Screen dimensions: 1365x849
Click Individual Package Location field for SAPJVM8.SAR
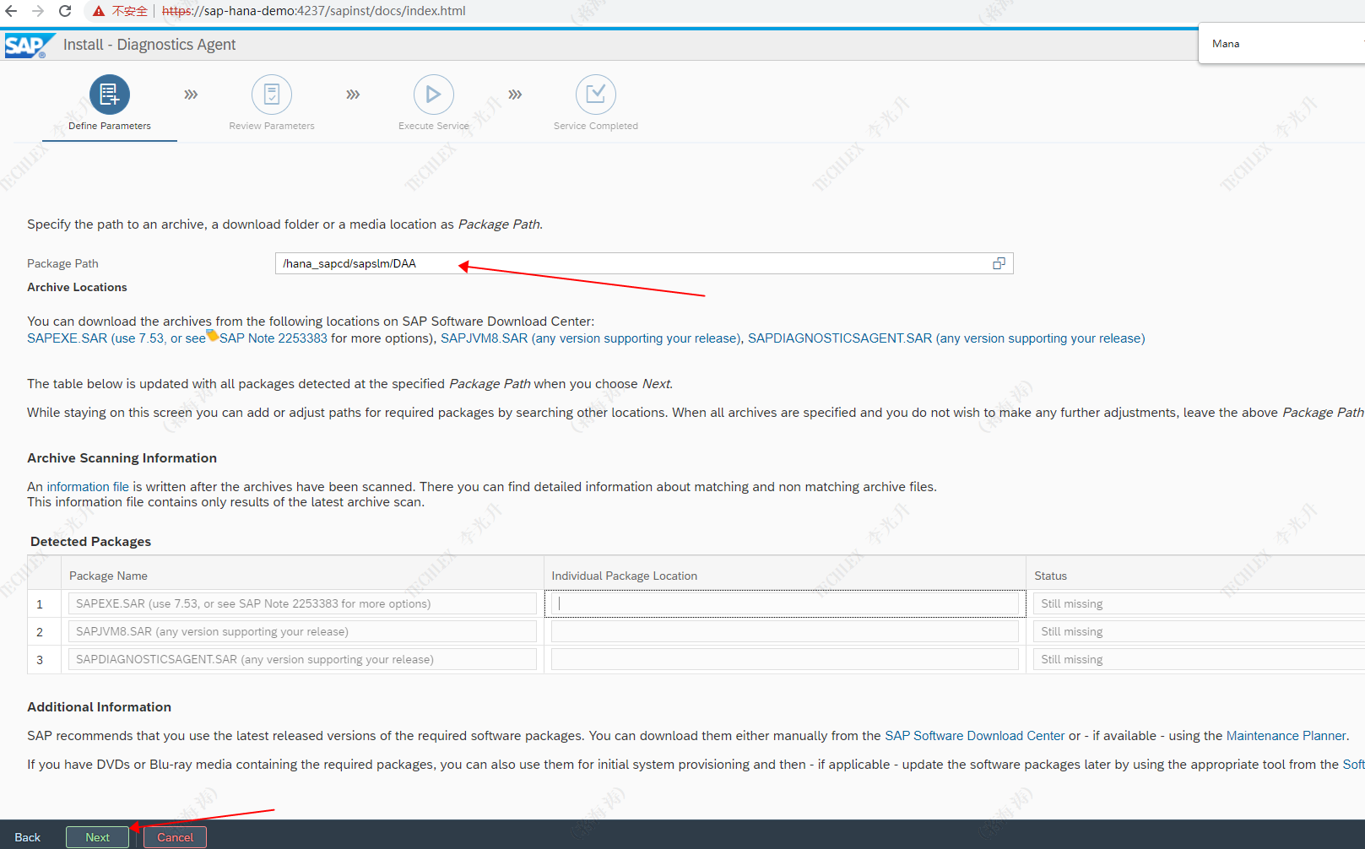[x=785, y=631]
